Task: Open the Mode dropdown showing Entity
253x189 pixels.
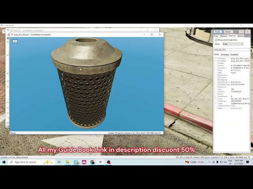Action: [x=233, y=44]
